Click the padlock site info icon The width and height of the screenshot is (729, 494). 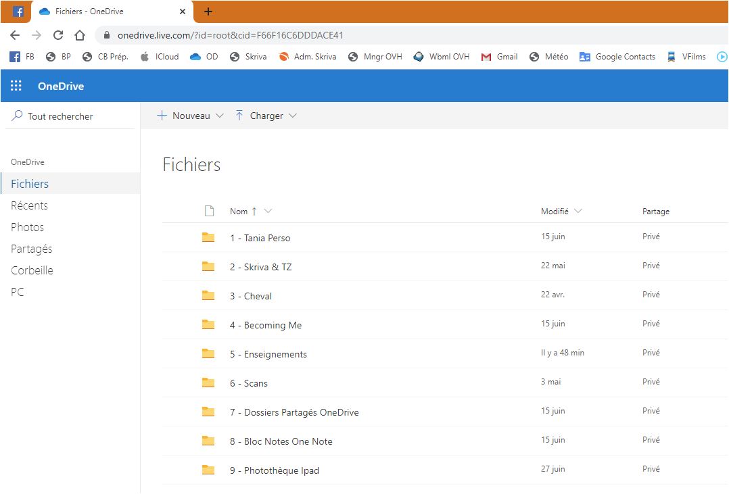pos(107,35)
